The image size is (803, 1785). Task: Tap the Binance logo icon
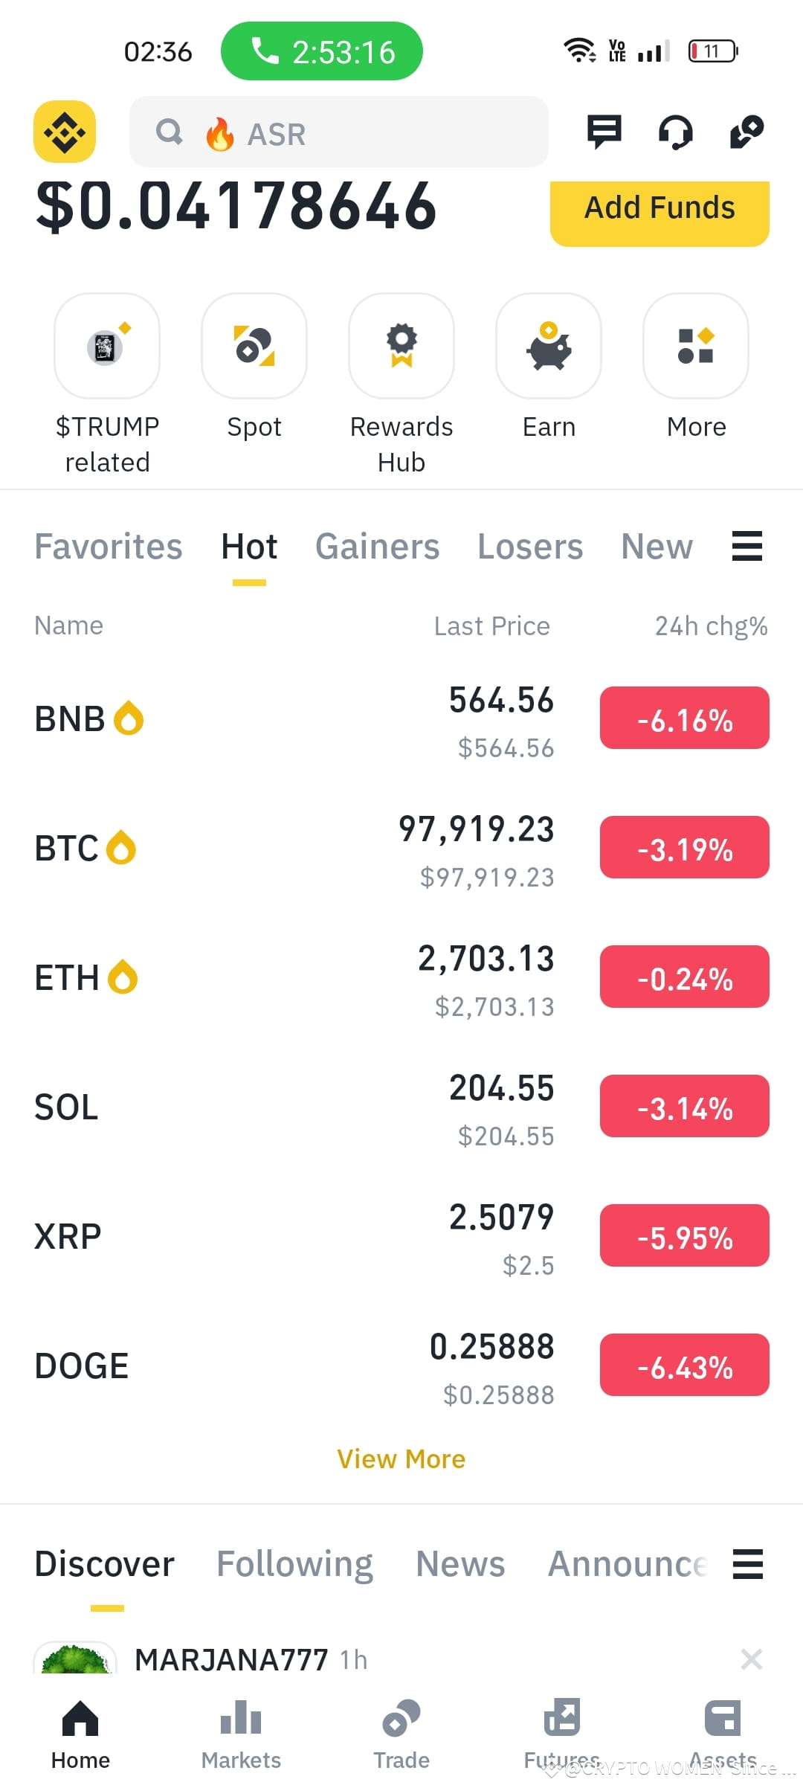tap(65, 132)
